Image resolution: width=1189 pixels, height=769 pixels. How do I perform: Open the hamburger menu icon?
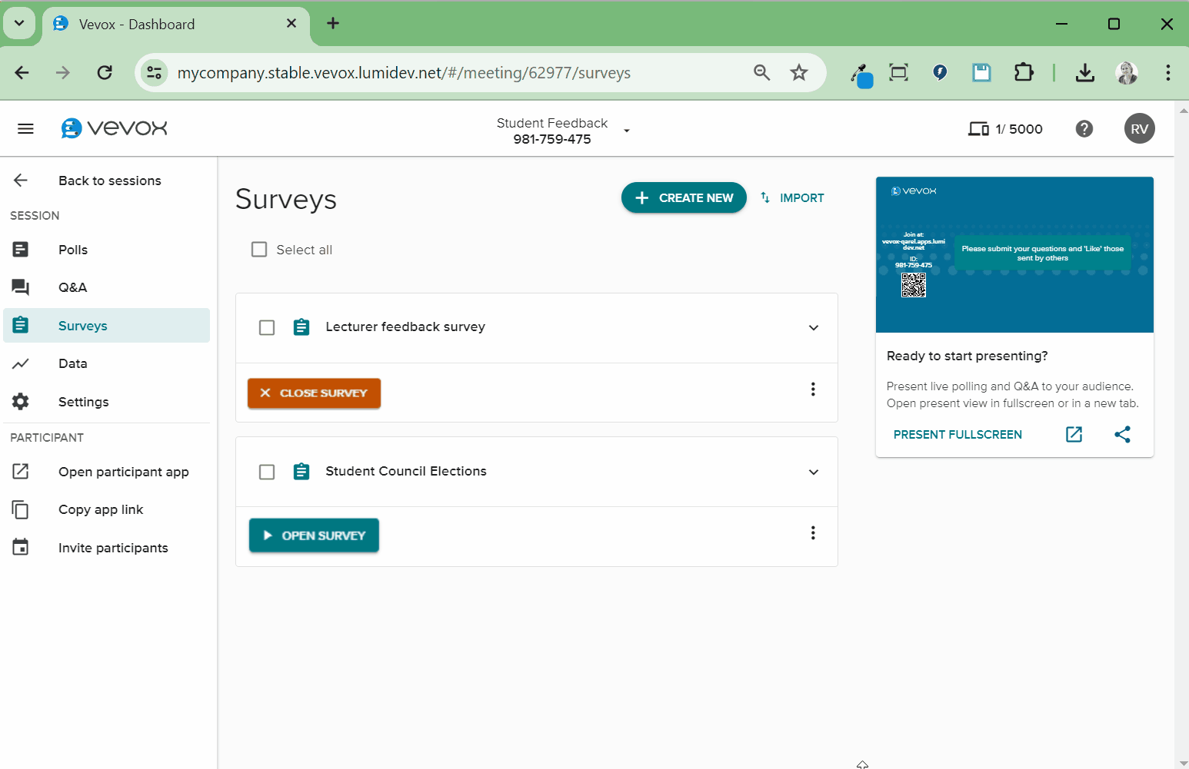click(x=25, y=128)
